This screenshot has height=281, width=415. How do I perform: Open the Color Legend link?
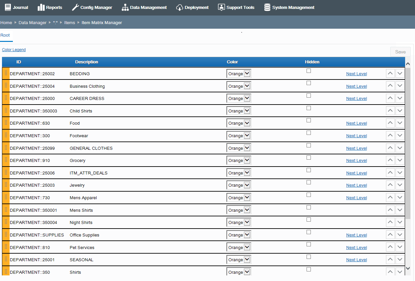pyautogui.click(x=14, y=49)
